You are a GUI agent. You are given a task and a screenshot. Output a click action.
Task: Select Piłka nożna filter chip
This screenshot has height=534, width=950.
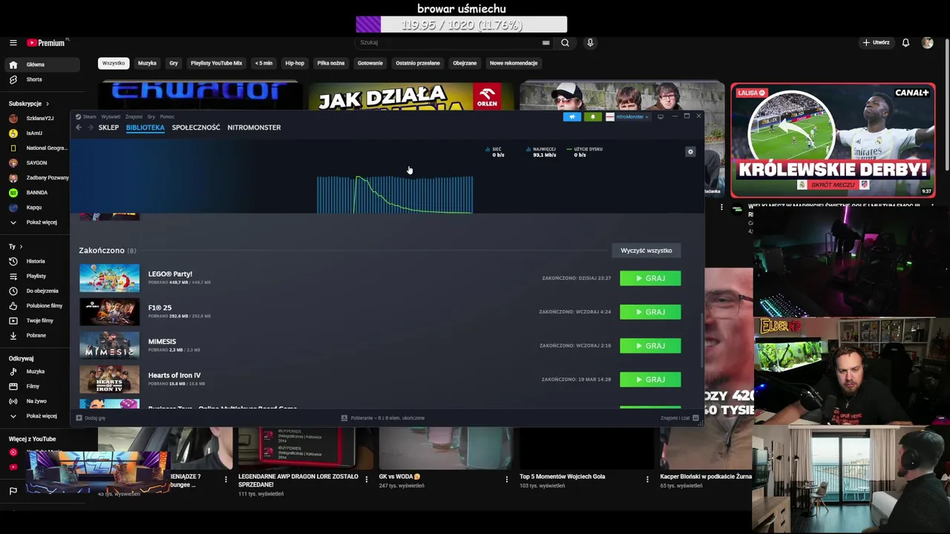click(330, 63)
